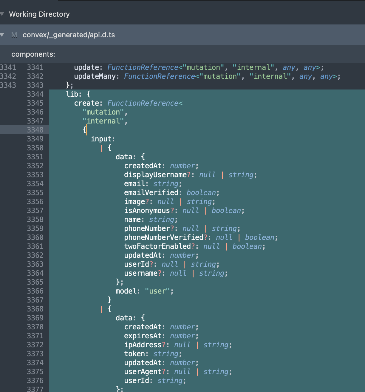Select the convex/_generated/api.d.ts file name
The image size is (365, 392).
69,35
